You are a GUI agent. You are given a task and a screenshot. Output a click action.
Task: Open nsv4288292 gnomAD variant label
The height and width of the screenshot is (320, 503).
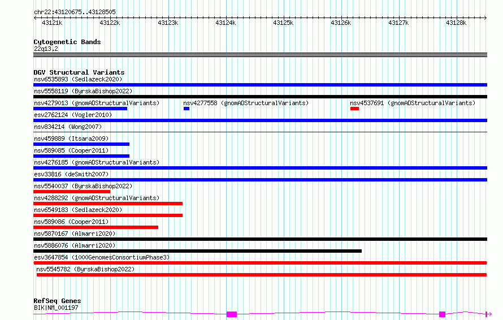pyautogui.click(x=97, y=198)
